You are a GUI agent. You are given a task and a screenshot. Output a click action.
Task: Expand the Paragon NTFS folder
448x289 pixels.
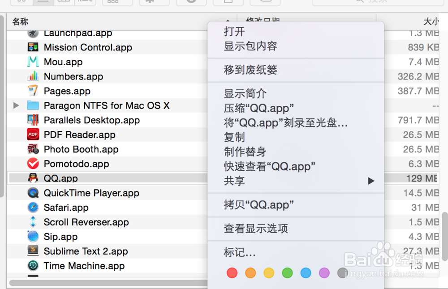click(x=16, y=106)
